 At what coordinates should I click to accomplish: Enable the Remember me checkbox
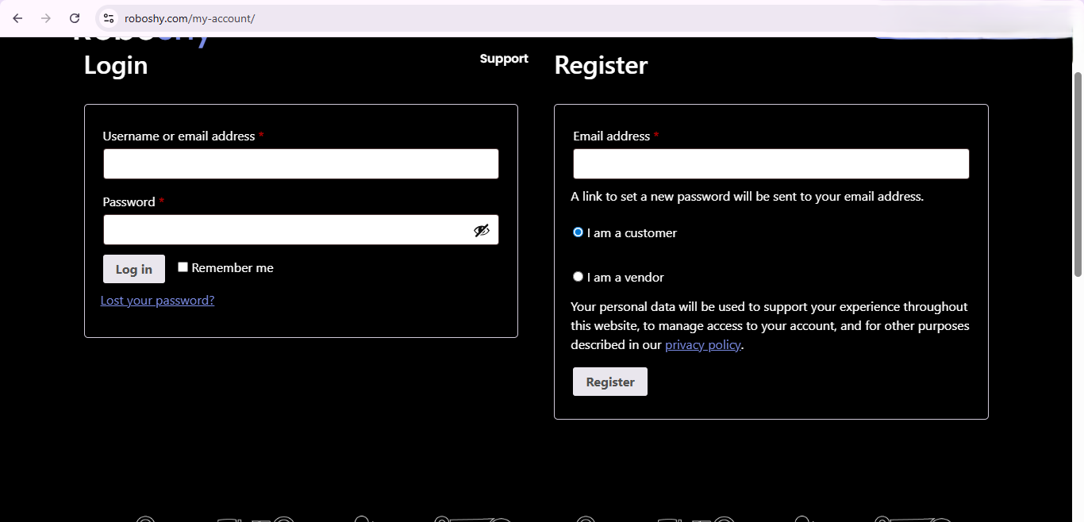coord(183,267)
